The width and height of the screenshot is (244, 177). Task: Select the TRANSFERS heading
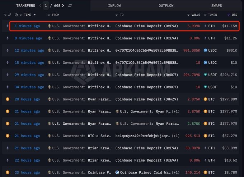26,6
